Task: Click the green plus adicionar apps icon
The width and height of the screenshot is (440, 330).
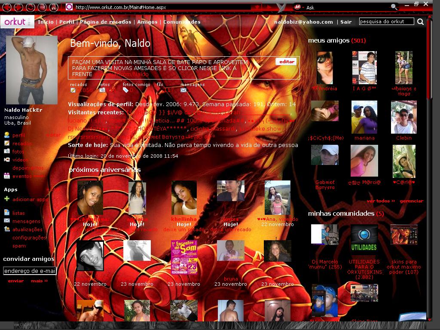Action: point(7,199)
